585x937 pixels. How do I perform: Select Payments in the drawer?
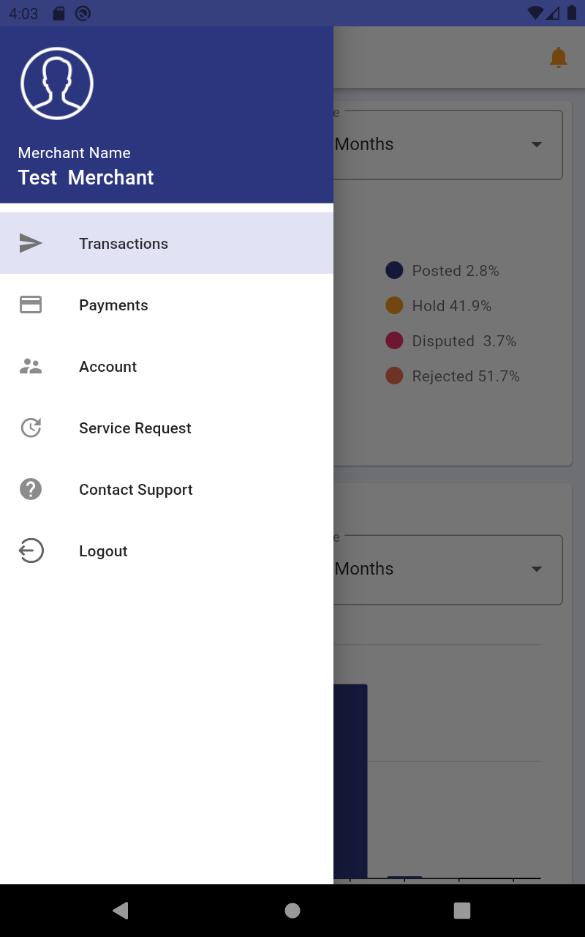click(x=167, y=305)
